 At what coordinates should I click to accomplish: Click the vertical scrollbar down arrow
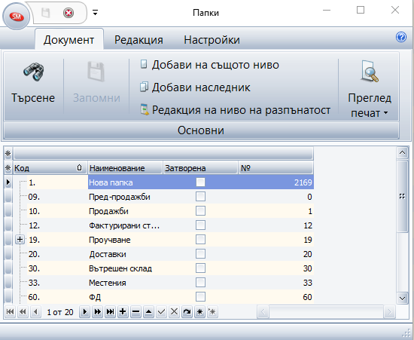tap(402, 299)
